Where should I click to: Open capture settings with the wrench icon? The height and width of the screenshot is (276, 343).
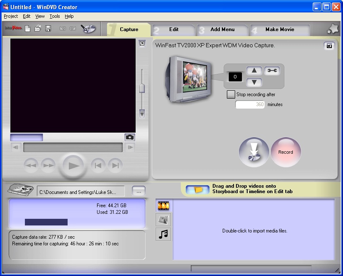(272, 70)
